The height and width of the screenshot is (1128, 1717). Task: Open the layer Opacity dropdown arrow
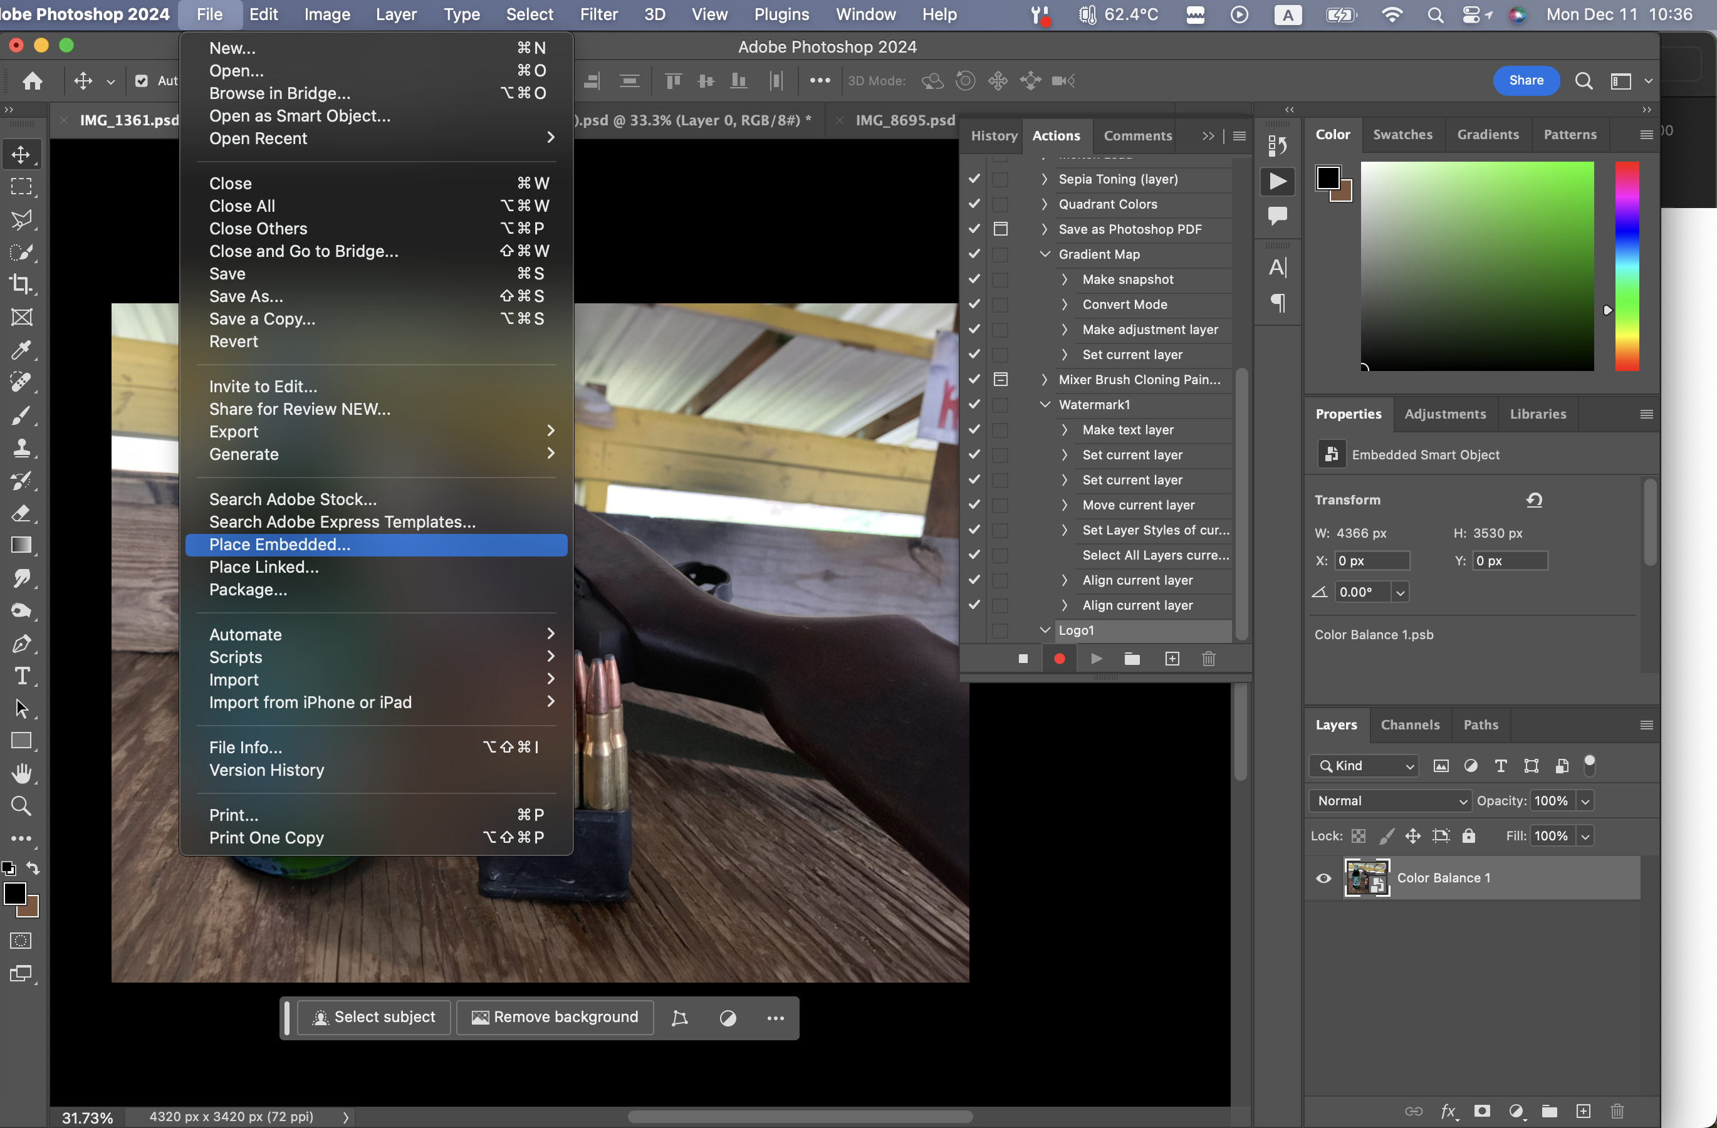tap(1585, 800)
